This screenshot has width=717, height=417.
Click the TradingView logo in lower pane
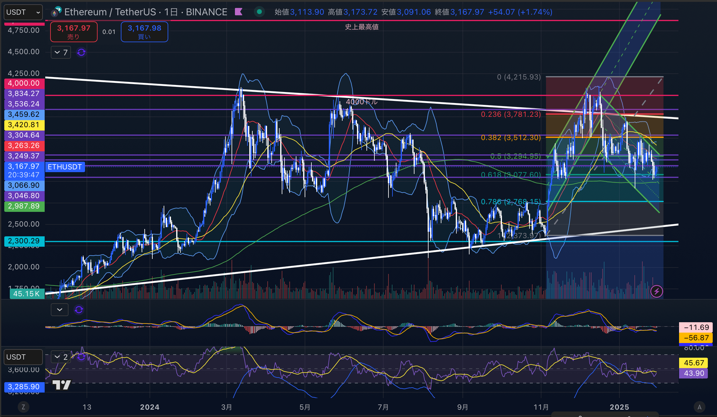(x=61, y=385)
